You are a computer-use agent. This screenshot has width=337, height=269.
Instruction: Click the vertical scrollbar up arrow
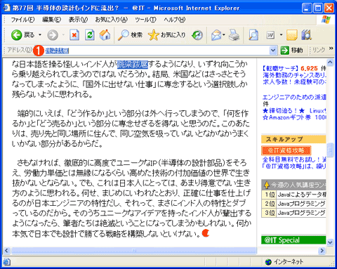pyautogui.click(x=330, y=62)
